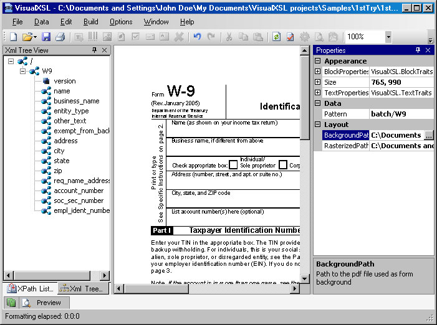Click the print preview magnifier toolbar icon

click(x=319, y=37)
